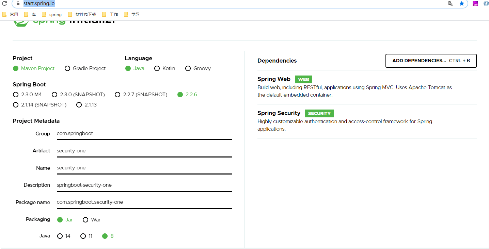Choose Java as the language

(135, 68)
